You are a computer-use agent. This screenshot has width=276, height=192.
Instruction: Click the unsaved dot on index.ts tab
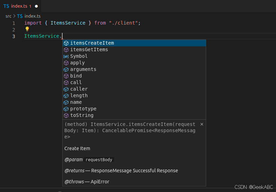point(36,6)
